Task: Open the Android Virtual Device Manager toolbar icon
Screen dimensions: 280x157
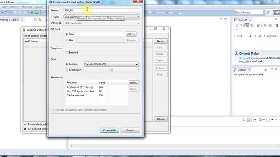Action: click(x=37, y=12)
